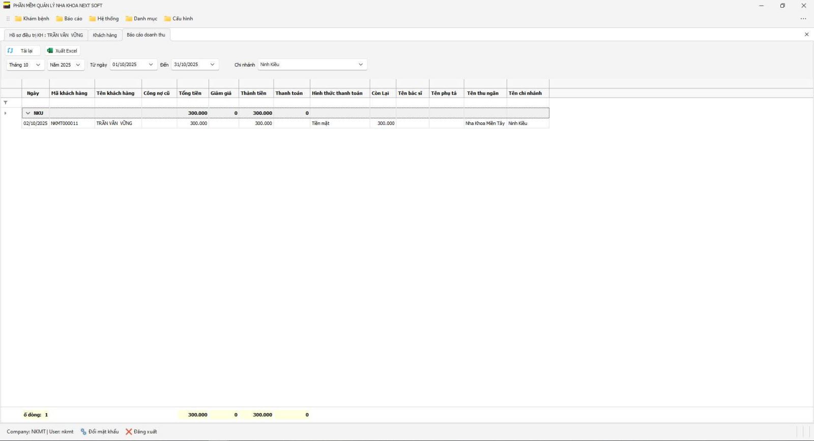The width and height of the screenshot is (814, 441).
Task: Switch to the Khách hàng tab
Action: (x=105, y=35)
